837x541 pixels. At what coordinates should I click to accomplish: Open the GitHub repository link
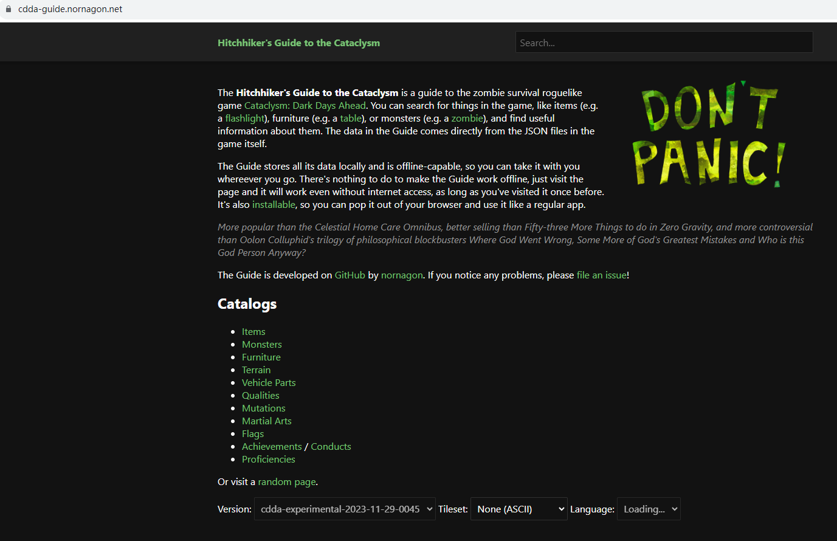coord(350,275)
